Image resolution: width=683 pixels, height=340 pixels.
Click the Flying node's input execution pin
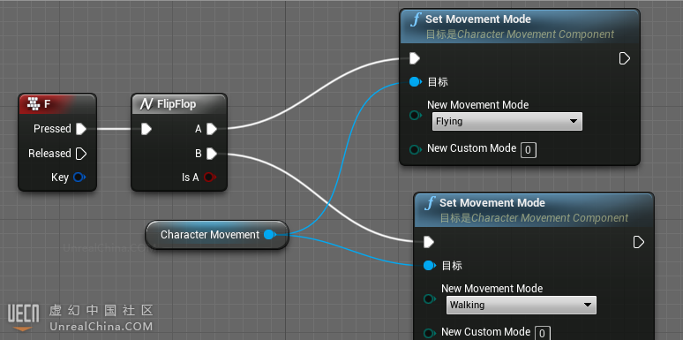[415, 58]
